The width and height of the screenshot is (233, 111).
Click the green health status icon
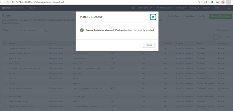pyautogui.click(x=133, y=8)
